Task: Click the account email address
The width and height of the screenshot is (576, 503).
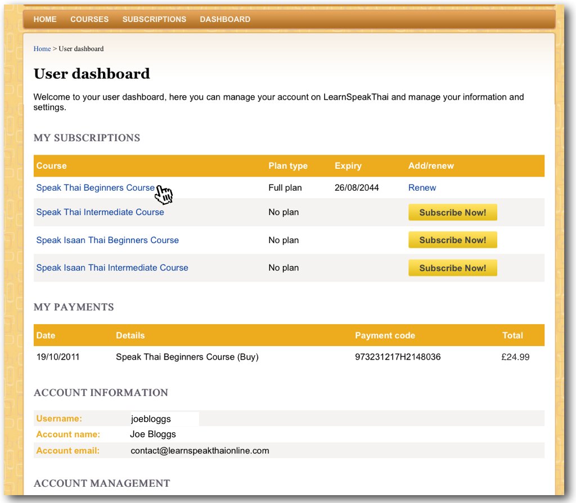Action: point(200,451)
